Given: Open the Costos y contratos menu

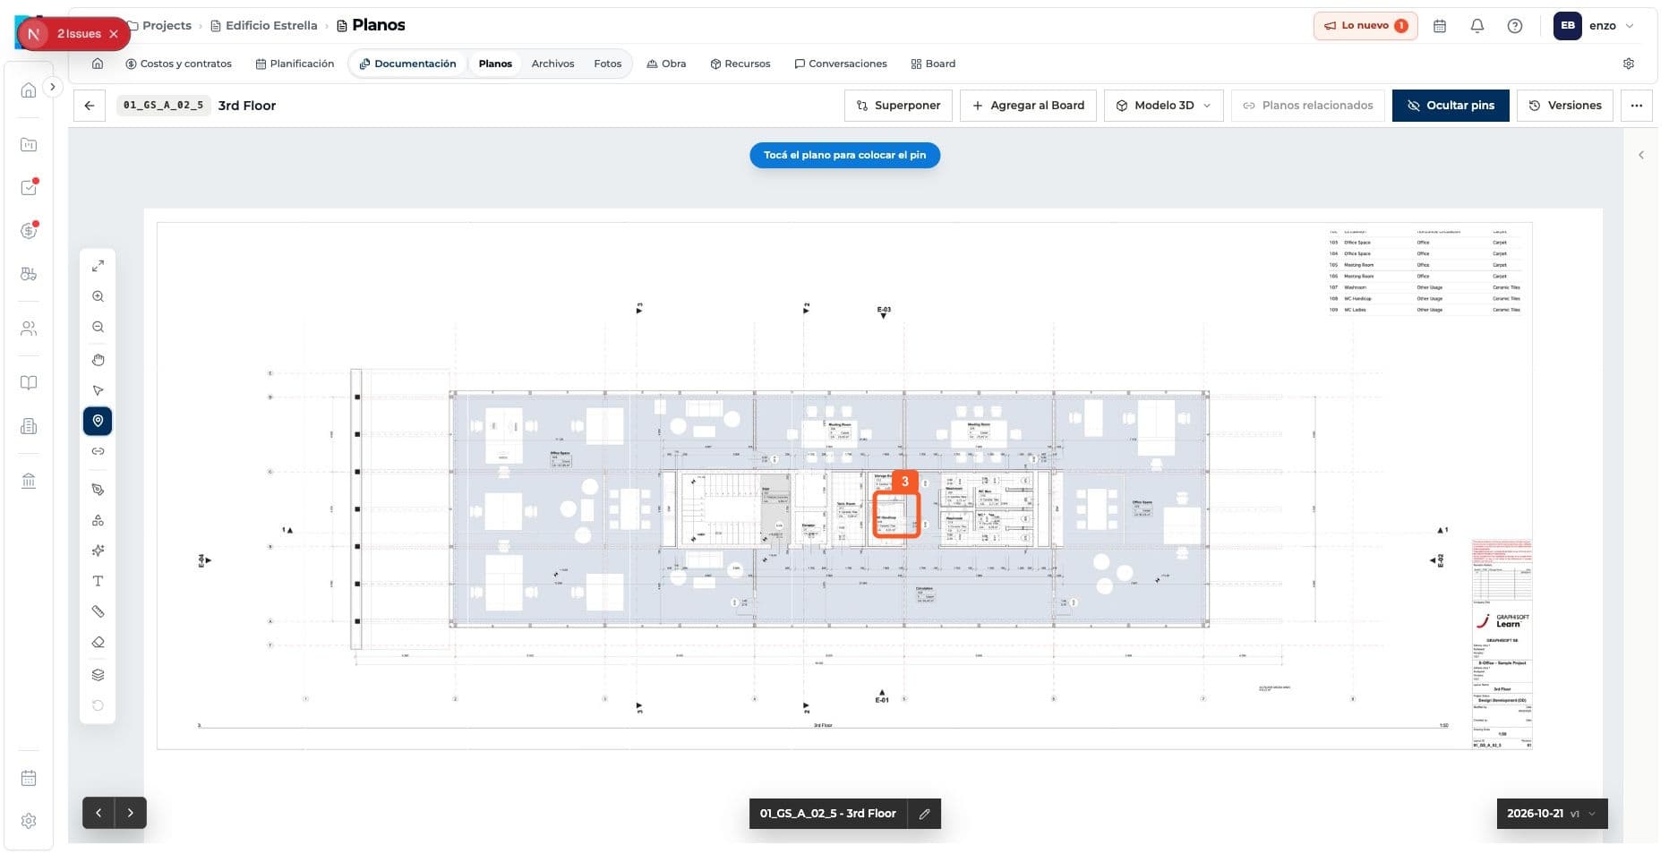Looking at the screenshot, I should click(178, 64).
